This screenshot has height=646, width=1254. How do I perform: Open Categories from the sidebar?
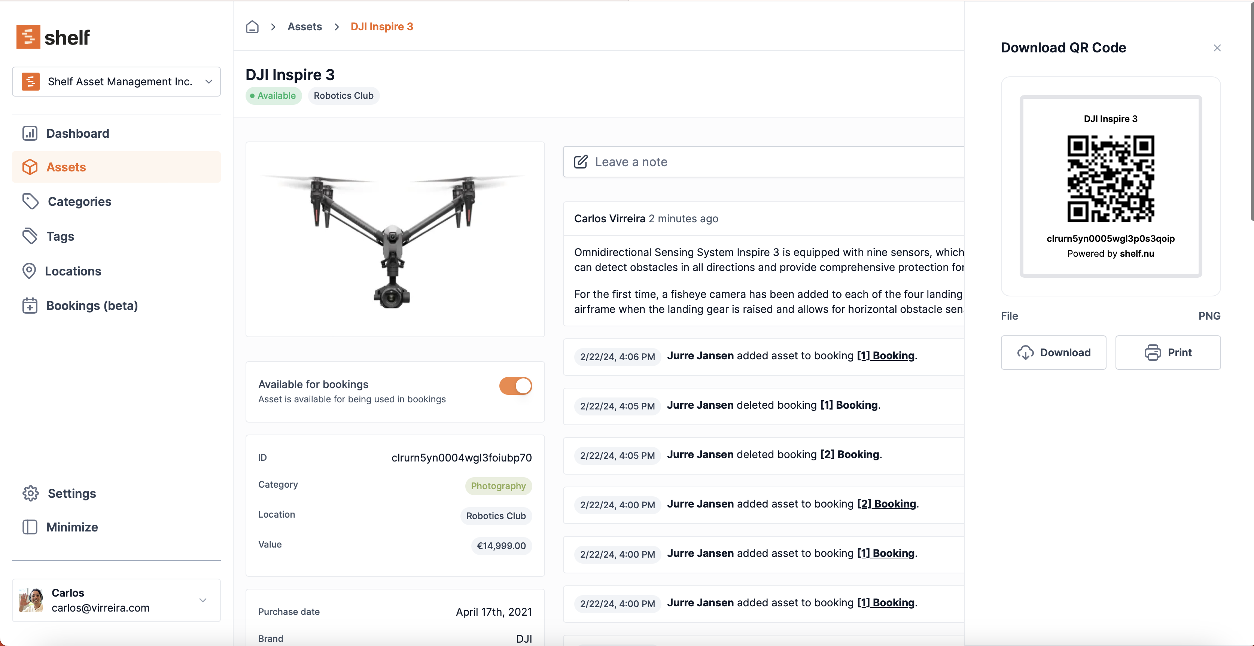click(78, 201)
